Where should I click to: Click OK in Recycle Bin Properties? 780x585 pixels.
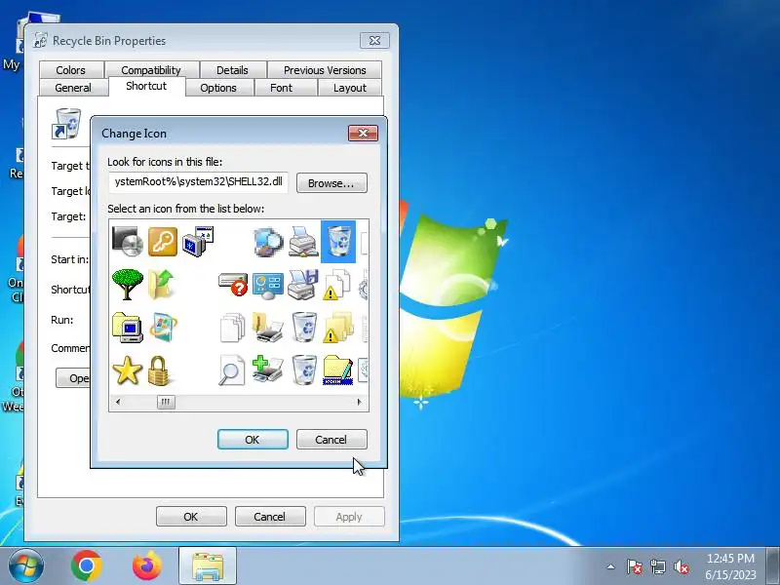pos(191,517)
